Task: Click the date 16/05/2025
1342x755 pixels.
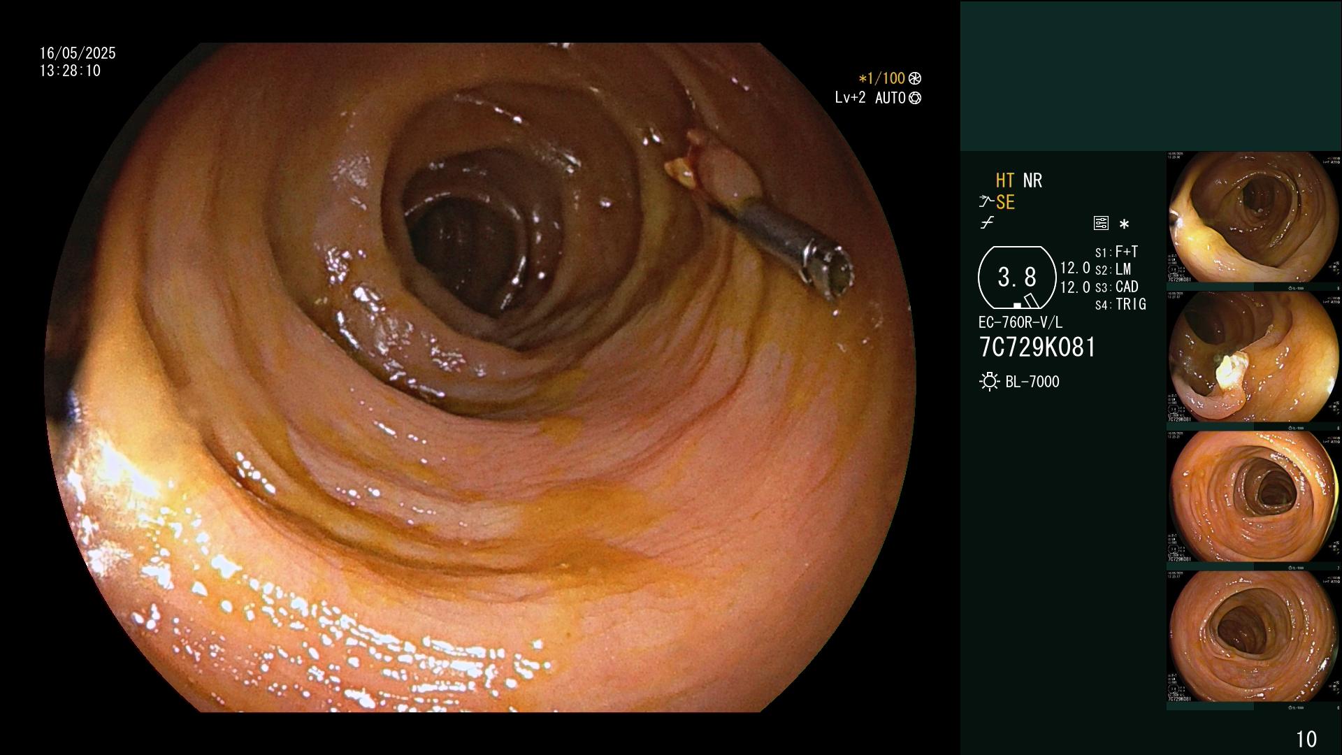Action: pyautogui.click(x=78, y=53)
